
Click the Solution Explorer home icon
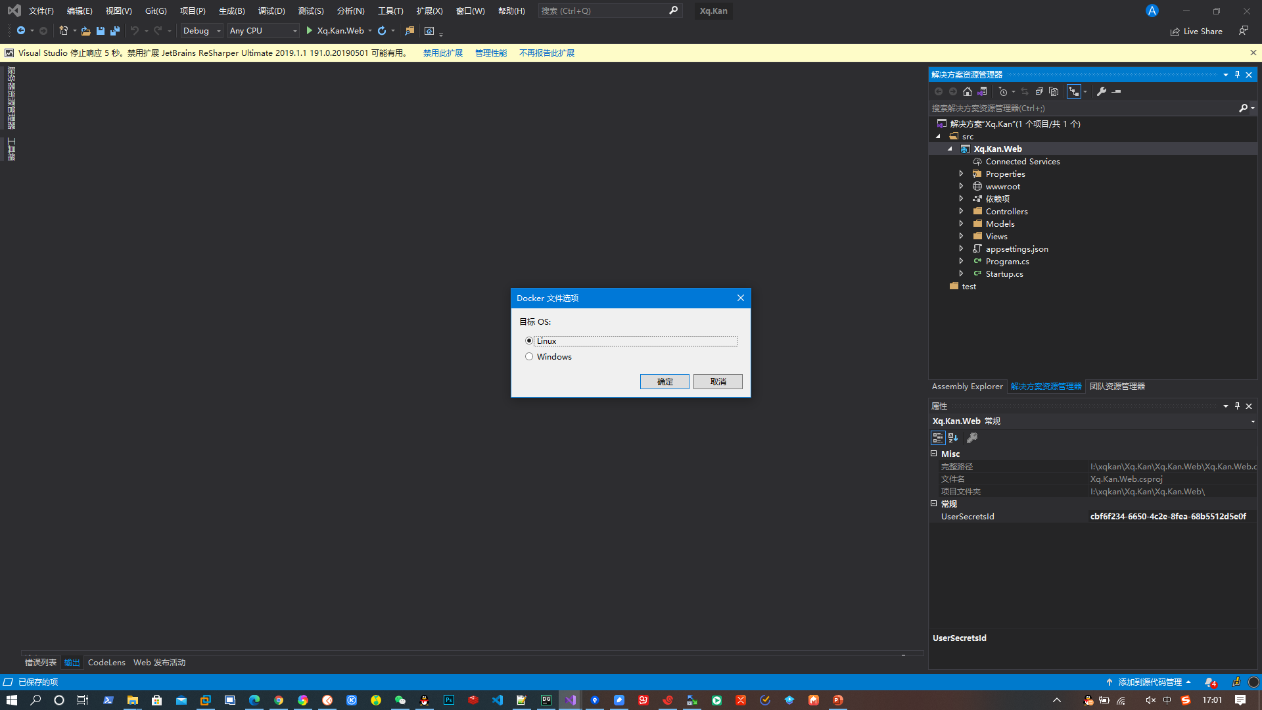(x=968, y=92)
